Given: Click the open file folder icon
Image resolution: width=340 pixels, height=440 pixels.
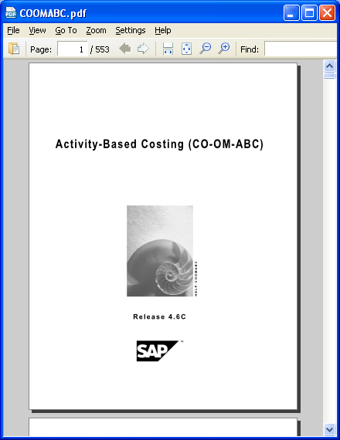Looking at the screenshot, I should [13, 49].
